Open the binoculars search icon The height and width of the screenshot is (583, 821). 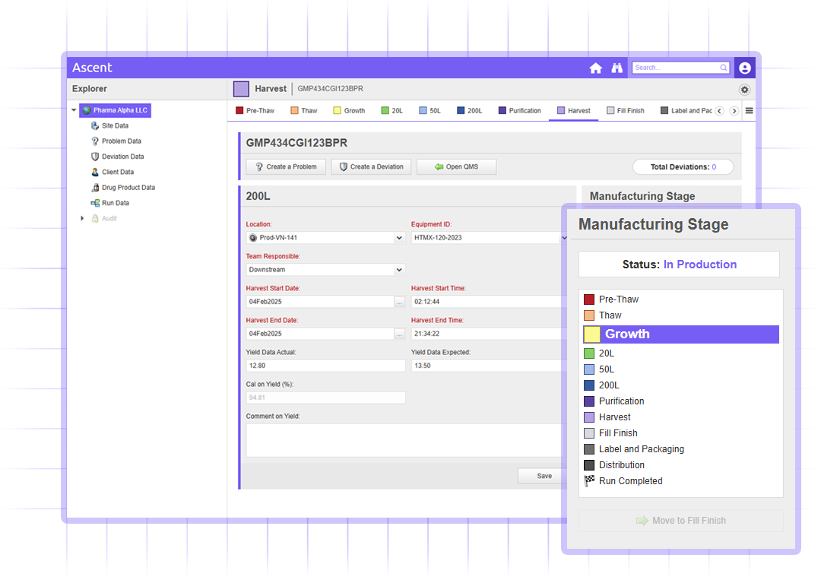click(617, 68)
